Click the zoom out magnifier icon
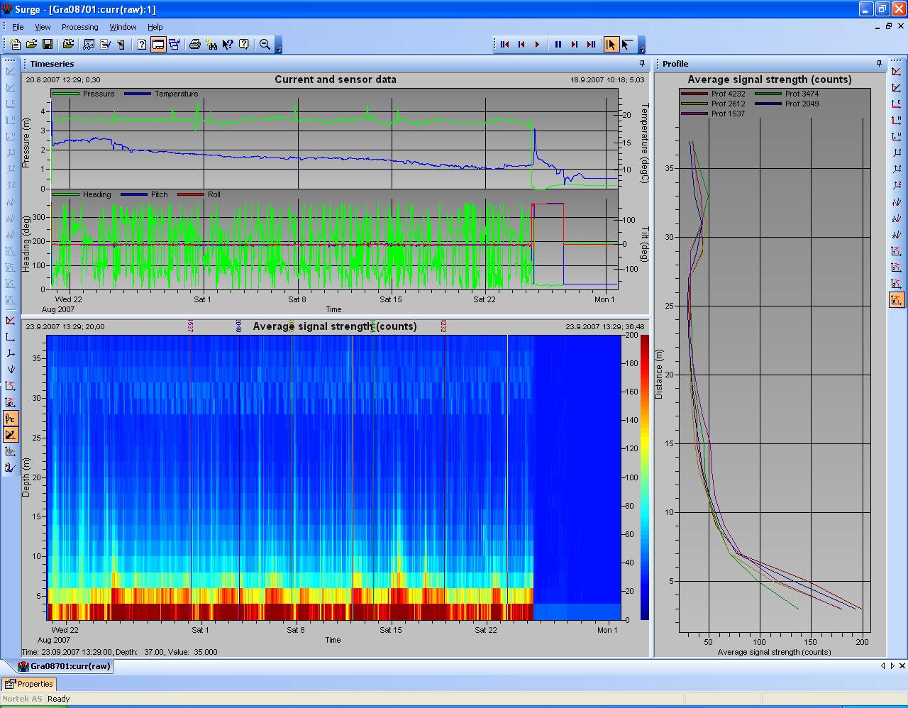This screenshot has height=708, width=908. [265, 45]
